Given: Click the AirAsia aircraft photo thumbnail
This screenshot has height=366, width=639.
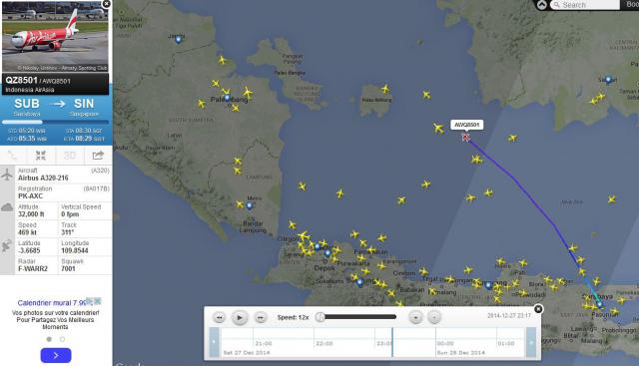Looking at the screenshot, I should tap(55, 37).
